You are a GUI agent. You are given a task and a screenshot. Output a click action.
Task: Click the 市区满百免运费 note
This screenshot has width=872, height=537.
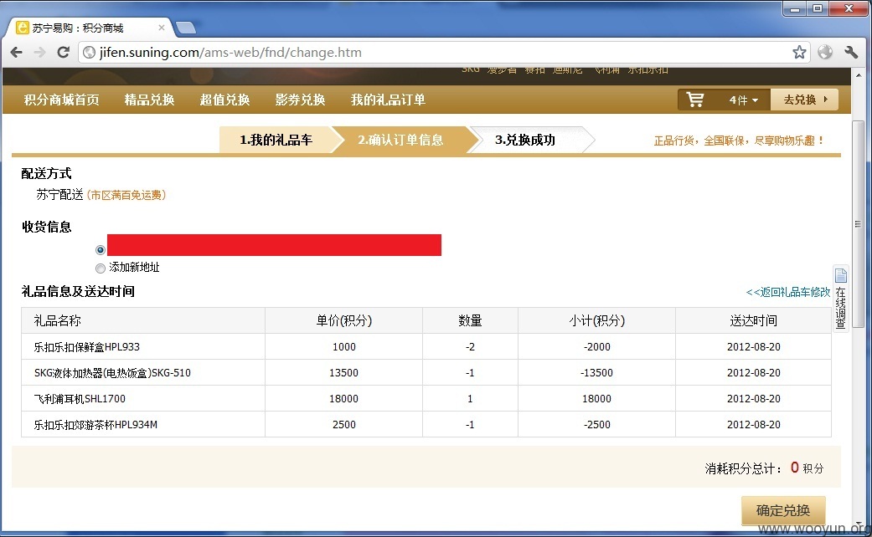click(126, 195)
